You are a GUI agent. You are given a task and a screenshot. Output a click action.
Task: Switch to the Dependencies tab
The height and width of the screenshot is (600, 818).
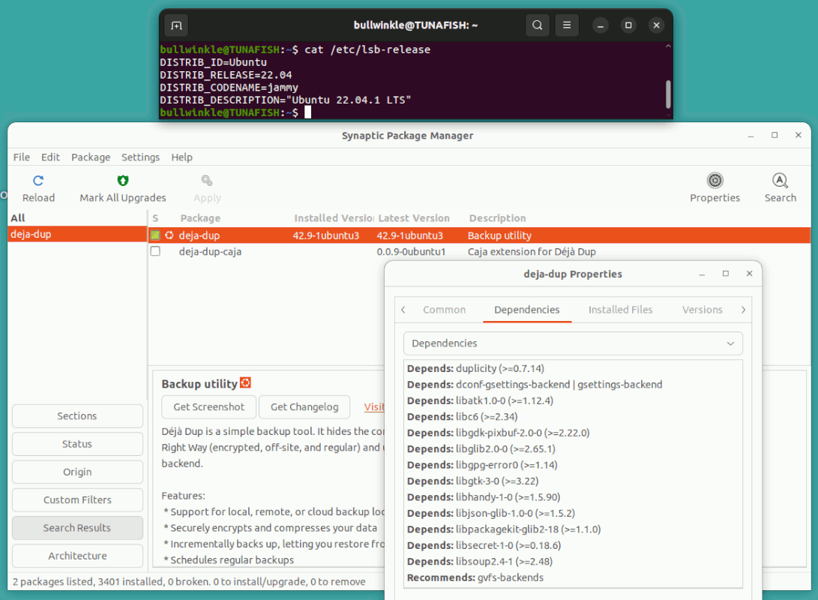tap(527, 310)
